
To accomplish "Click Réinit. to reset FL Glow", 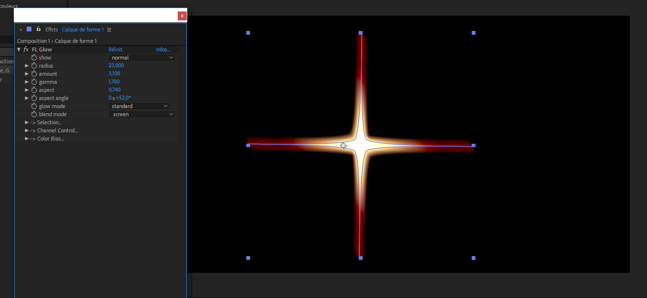I will [116, 50].
